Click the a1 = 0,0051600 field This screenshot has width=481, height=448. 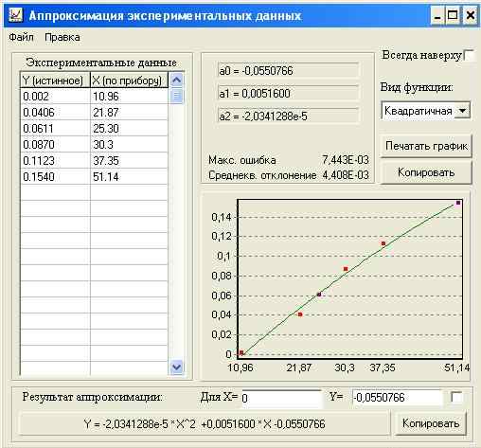coord(288,94)
